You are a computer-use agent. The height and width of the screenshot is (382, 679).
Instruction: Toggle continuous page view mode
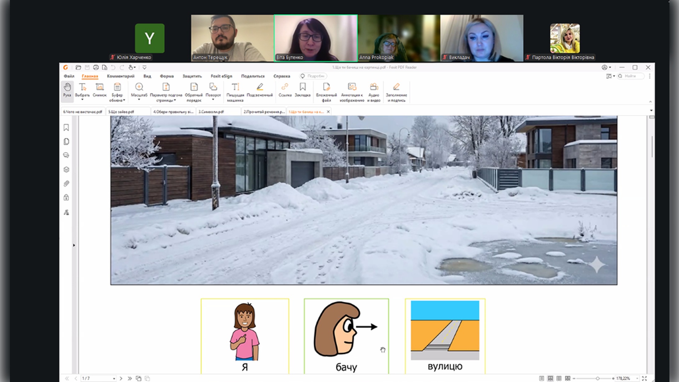coord(550,378)
